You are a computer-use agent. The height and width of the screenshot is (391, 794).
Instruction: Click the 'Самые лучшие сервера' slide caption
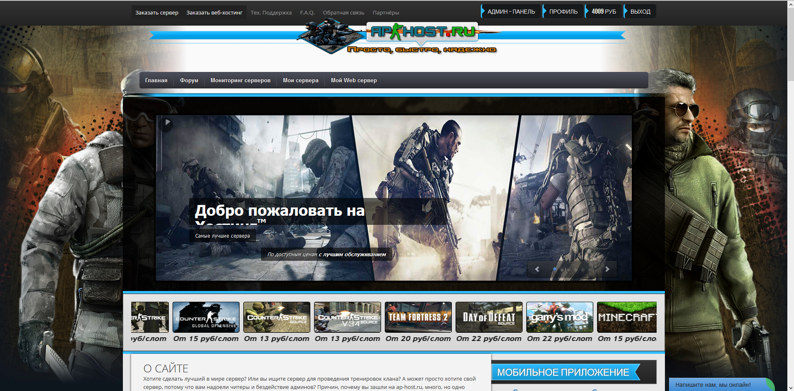click(223, 236)
